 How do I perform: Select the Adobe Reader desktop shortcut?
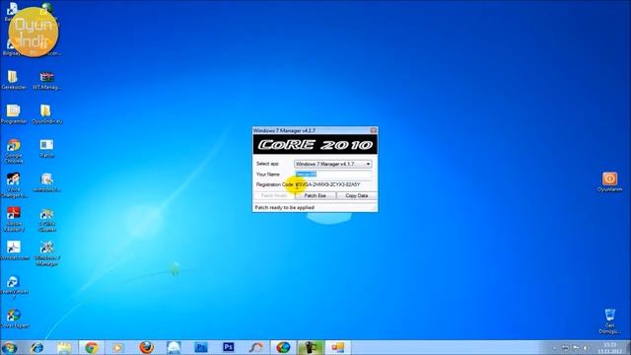click(x=14, y=219)
